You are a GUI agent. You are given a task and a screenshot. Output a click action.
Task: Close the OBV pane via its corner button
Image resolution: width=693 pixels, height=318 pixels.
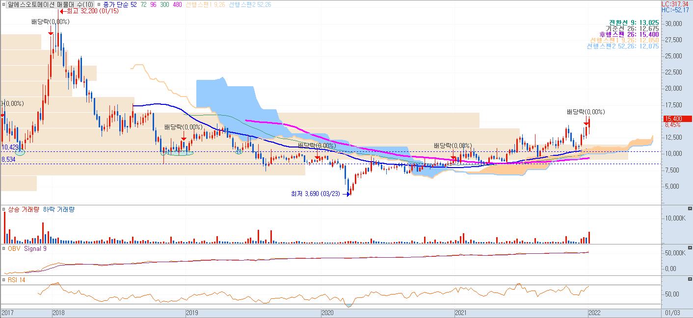tap(690, 247)
